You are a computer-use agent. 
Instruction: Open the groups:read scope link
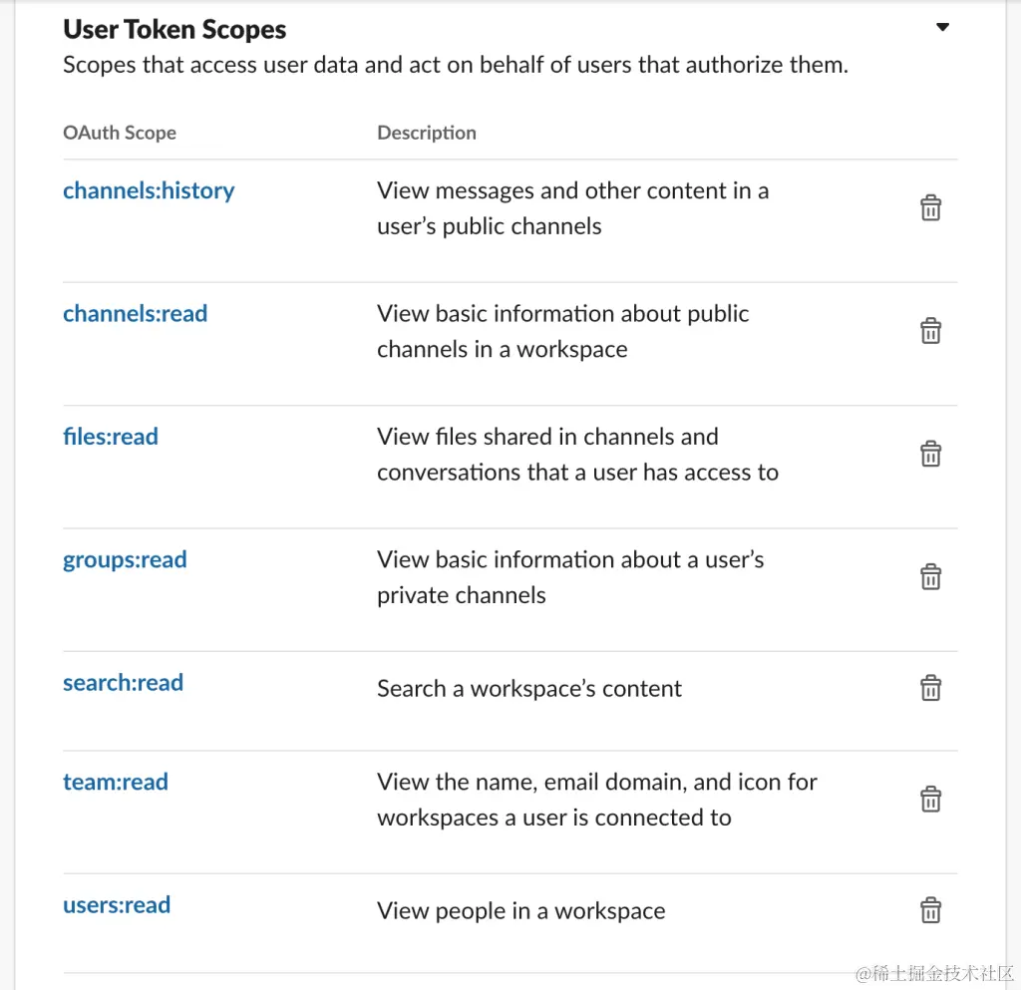tap(125, 559)
